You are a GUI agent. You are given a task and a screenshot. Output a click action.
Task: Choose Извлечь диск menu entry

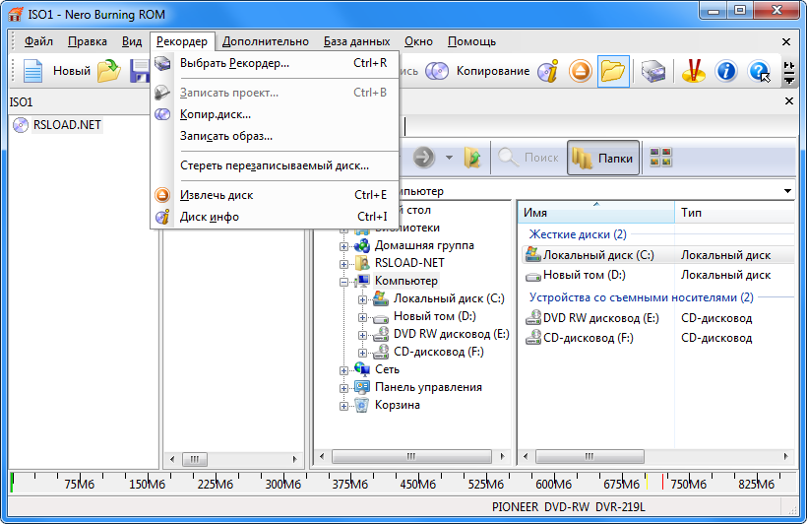pos(275,195)
